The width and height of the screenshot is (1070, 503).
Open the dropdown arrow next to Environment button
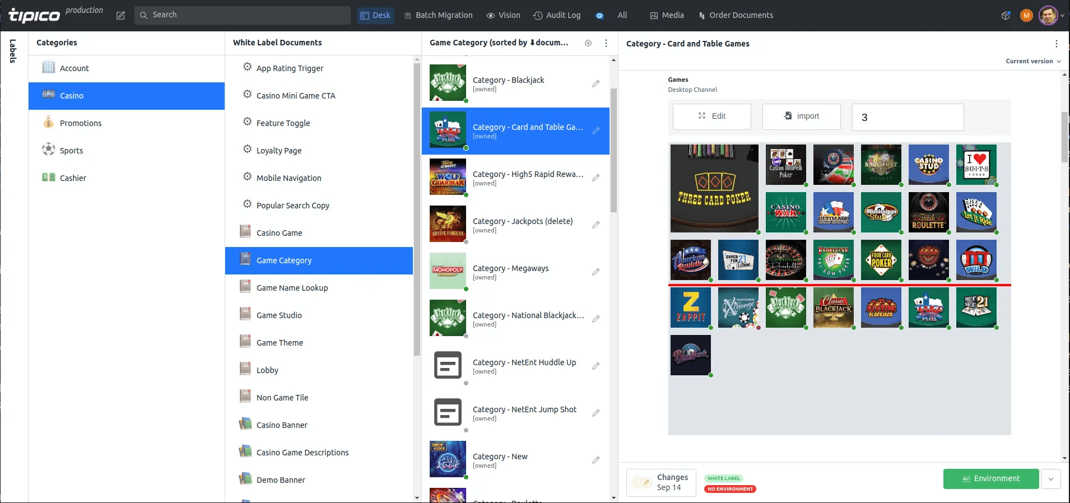pyautogui.click(x=1050, y=479)
